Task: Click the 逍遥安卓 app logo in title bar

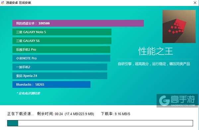Action: [3, 3]
